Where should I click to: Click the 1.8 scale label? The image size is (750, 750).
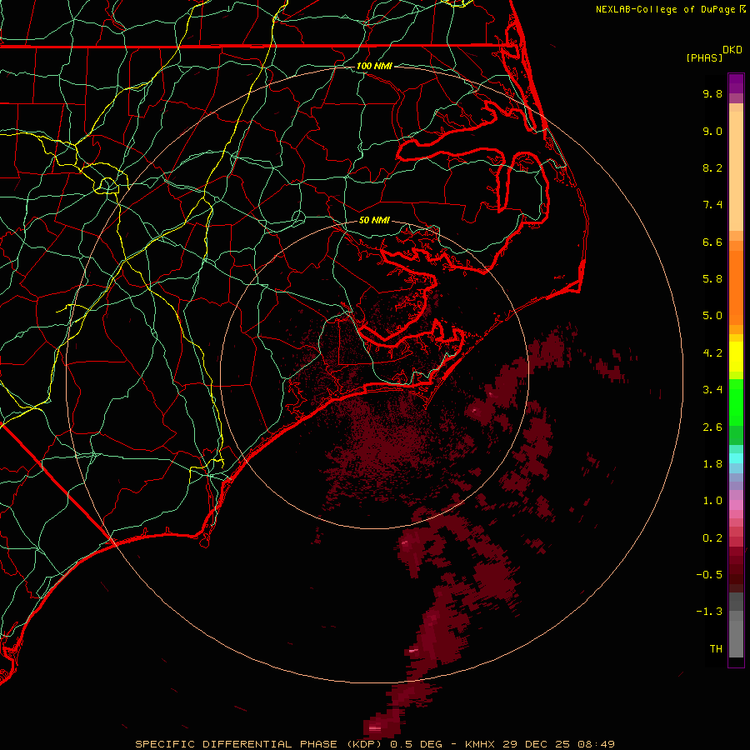pyautogui.click(x=712, y=464)
